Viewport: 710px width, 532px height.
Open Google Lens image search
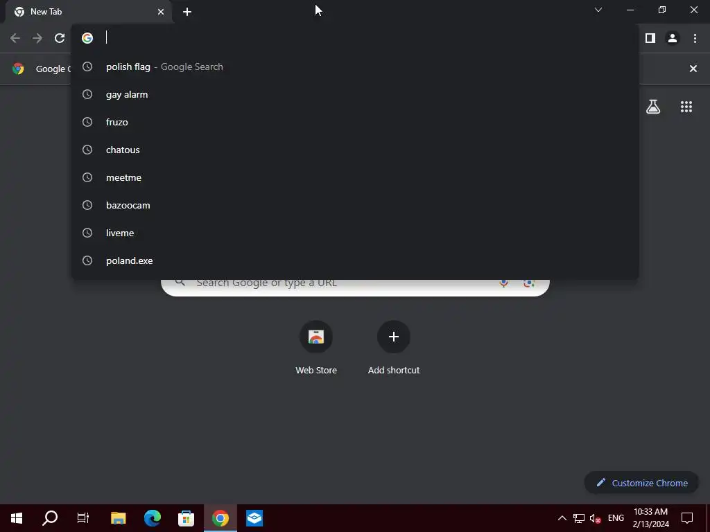click(x=528, y=283)
